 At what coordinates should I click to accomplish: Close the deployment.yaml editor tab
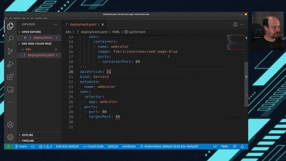click(x=103, y=25)
